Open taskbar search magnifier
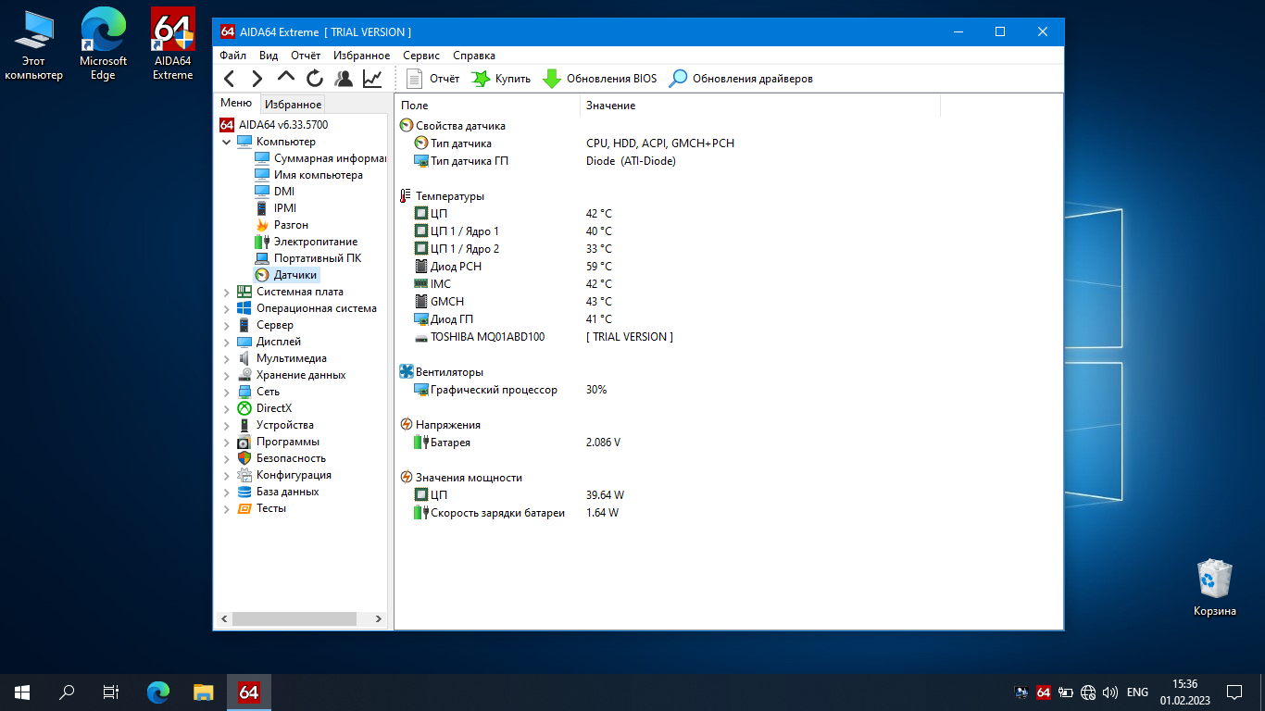The height and width of the screenshot is (711, 1265). [67, 692]
